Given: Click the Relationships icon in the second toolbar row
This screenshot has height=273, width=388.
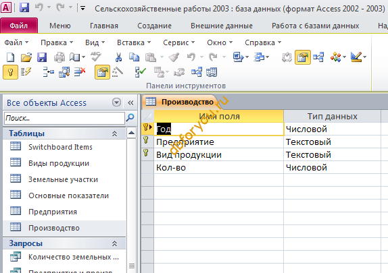Looking at the screenshot, I should [197, 72].
